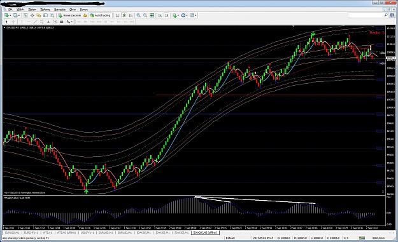Switch to the WTI,H1 chart tab

click(x=48, y=232)
